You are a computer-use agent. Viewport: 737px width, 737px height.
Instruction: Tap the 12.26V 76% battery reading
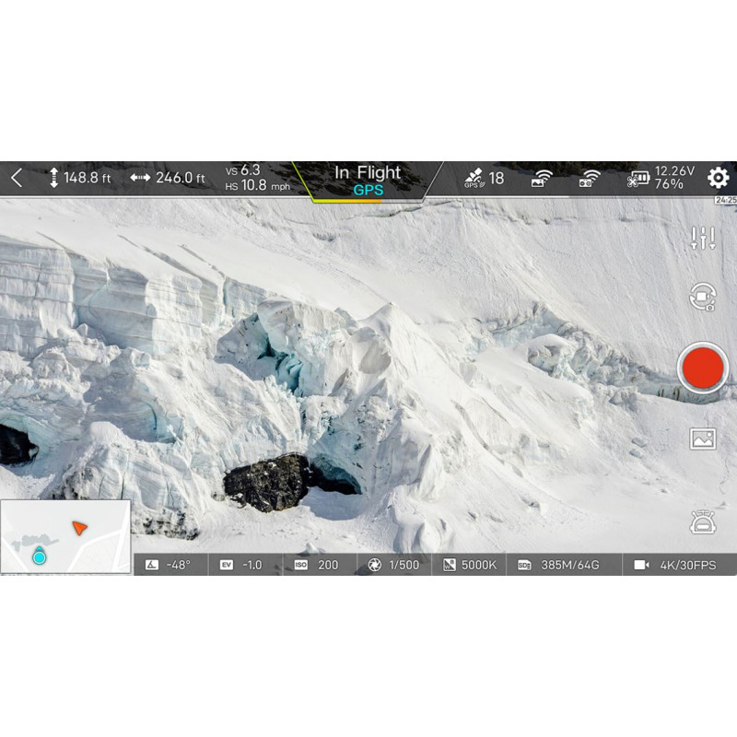pos(674,177)
